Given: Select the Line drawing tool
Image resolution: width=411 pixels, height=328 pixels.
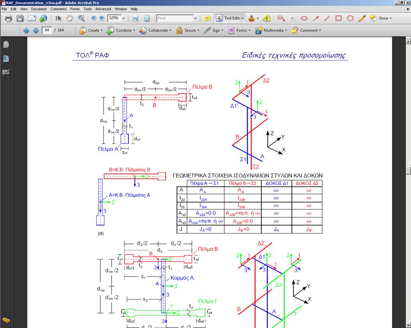Looking at the screenshot, I should click(x=327, y=18).
